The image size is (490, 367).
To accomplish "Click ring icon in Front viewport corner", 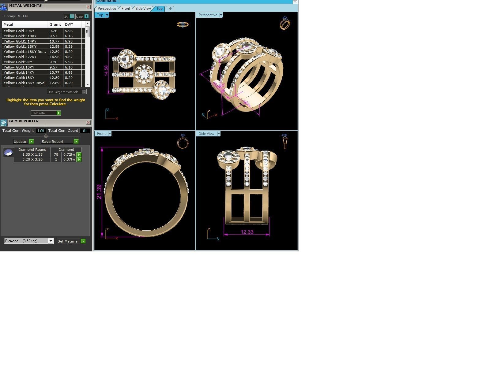I will [x=183, y=142].
